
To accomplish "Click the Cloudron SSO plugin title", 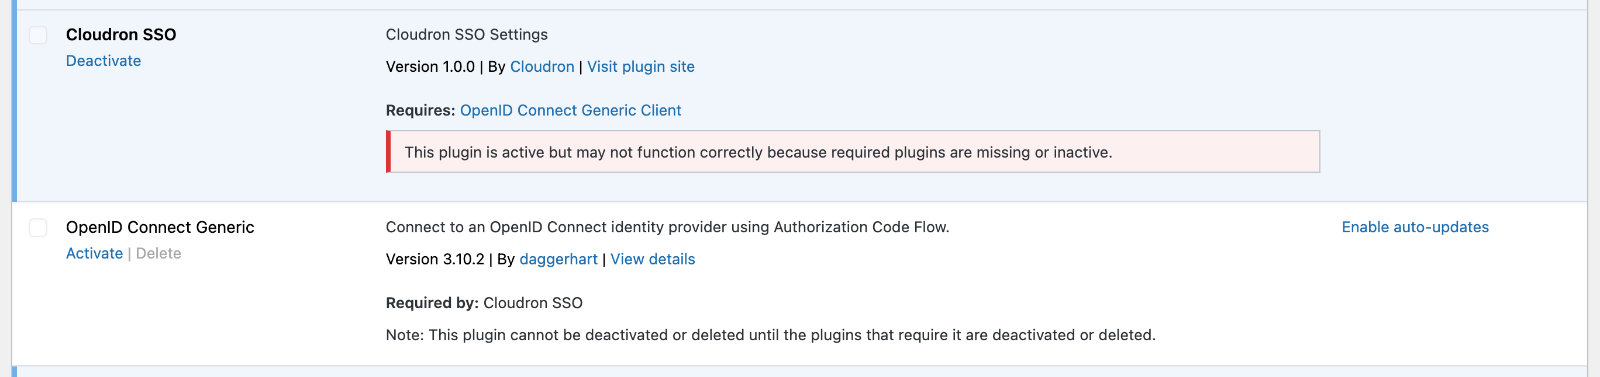I will click(121, 35).
